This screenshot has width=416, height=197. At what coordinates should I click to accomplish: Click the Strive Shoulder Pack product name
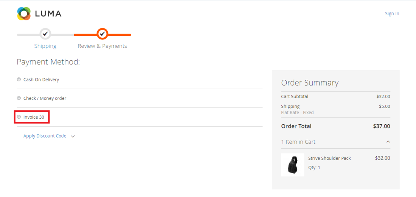click(x=329, y=158)
